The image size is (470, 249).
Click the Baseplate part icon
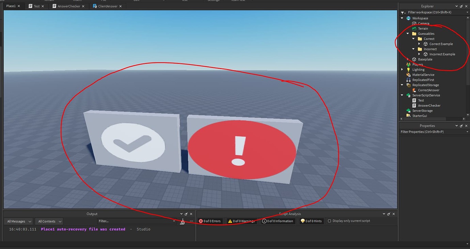(414, 59)
